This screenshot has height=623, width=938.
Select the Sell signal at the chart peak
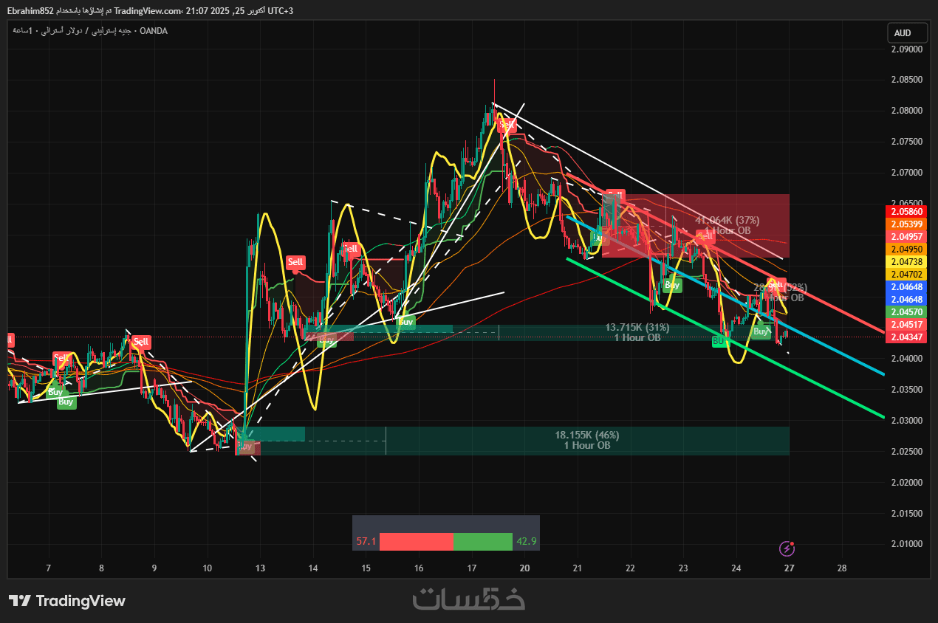tap(506, 125)
